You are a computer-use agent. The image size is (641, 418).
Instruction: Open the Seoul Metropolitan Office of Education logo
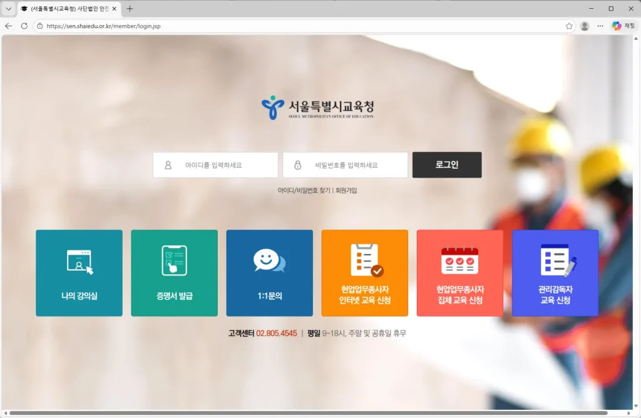coord(320,107)
